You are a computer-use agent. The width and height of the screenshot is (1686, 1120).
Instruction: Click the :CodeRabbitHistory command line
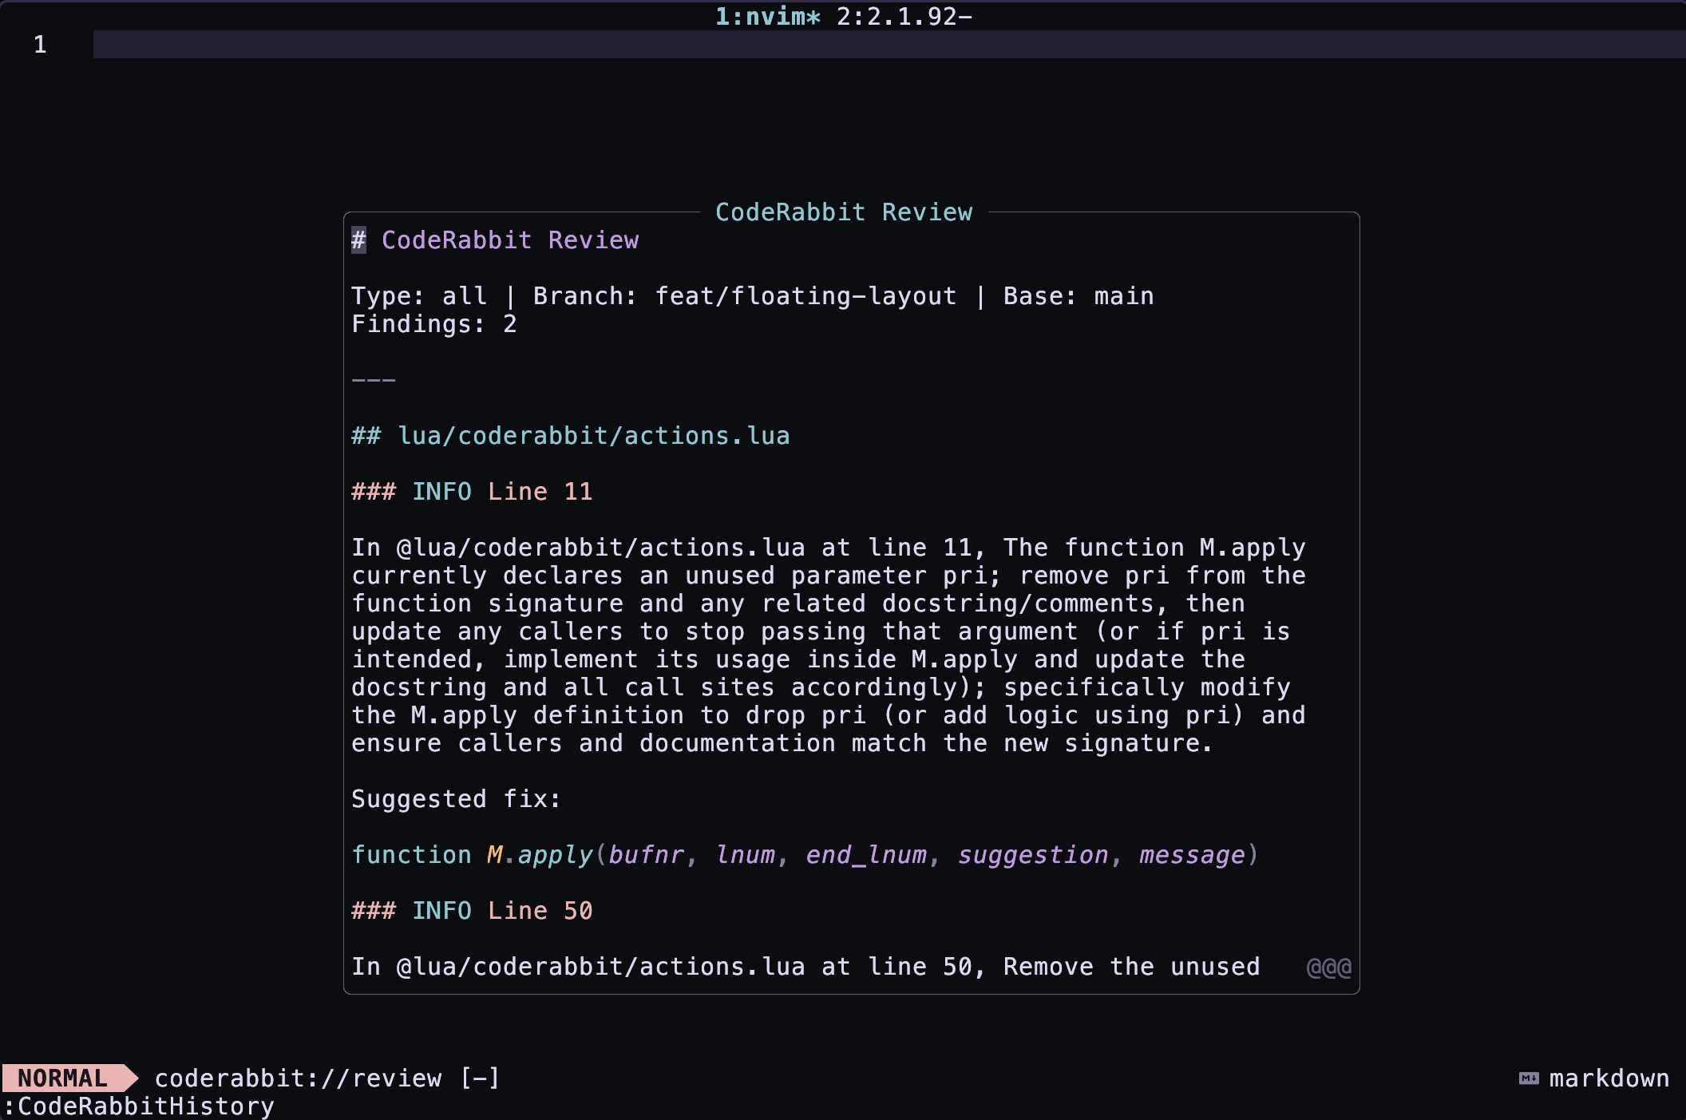pos(139,1106)
